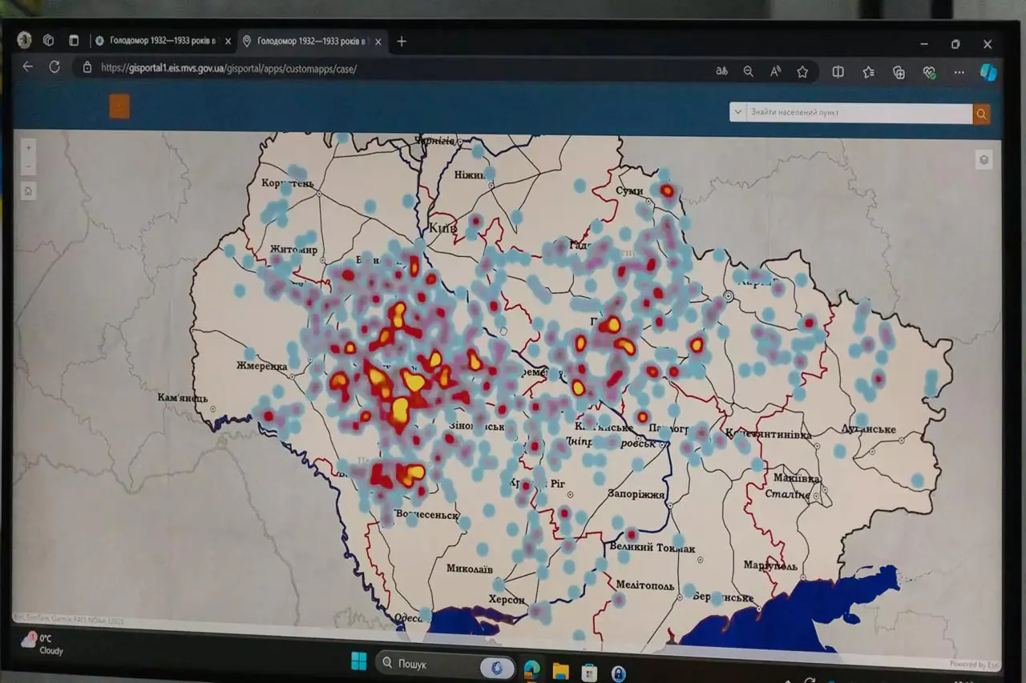Refresh the current page
This screenshot has height=683, width=1026.
(55, 67)
